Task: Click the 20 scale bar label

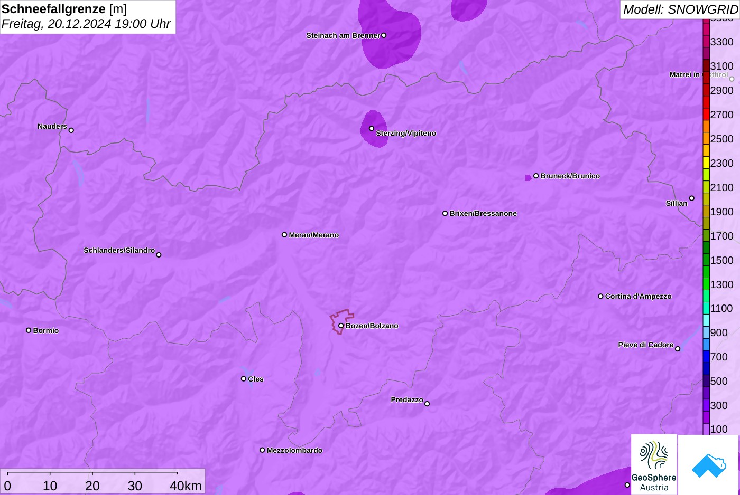Action: tap(92, 486)
